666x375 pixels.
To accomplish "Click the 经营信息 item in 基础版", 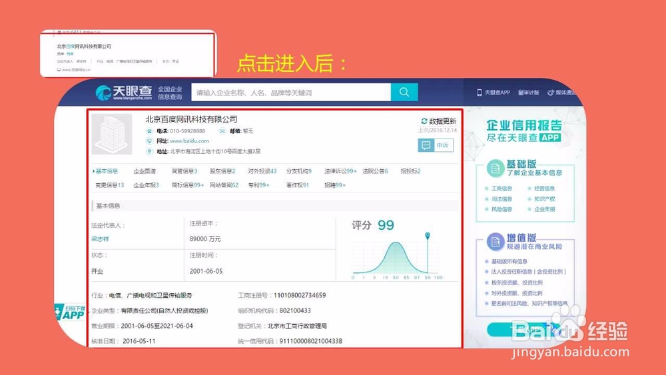I will (x=544, y=188).
